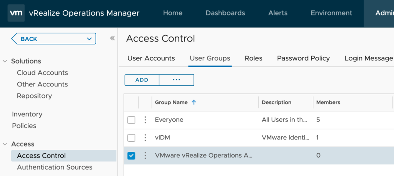Click the VMware vm logo icon
394x176 pixels.
point(16,13)
